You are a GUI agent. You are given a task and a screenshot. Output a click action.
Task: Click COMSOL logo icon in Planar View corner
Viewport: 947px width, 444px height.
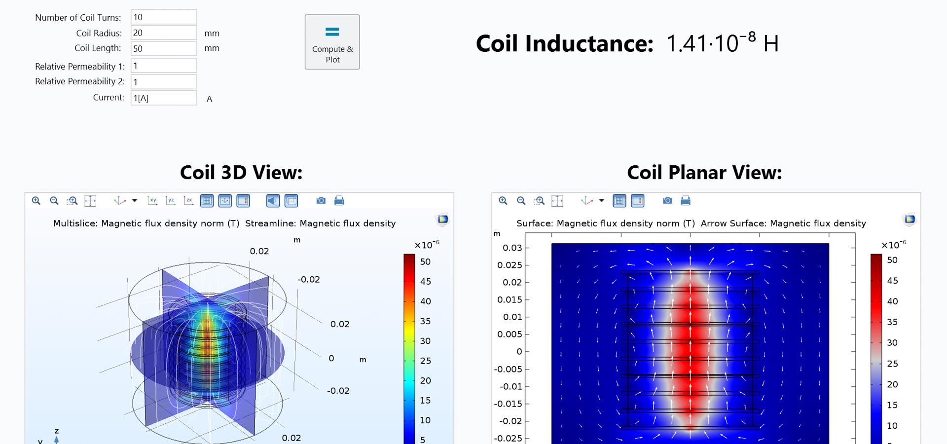point(910,219)
